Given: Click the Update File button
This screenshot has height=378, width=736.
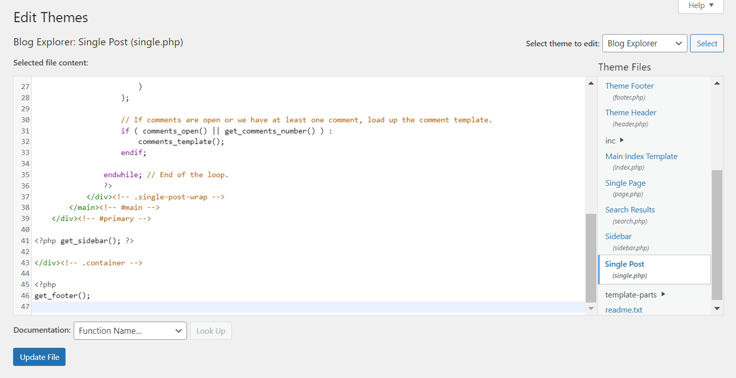Looking at the screenshot, I should (39, 356).
